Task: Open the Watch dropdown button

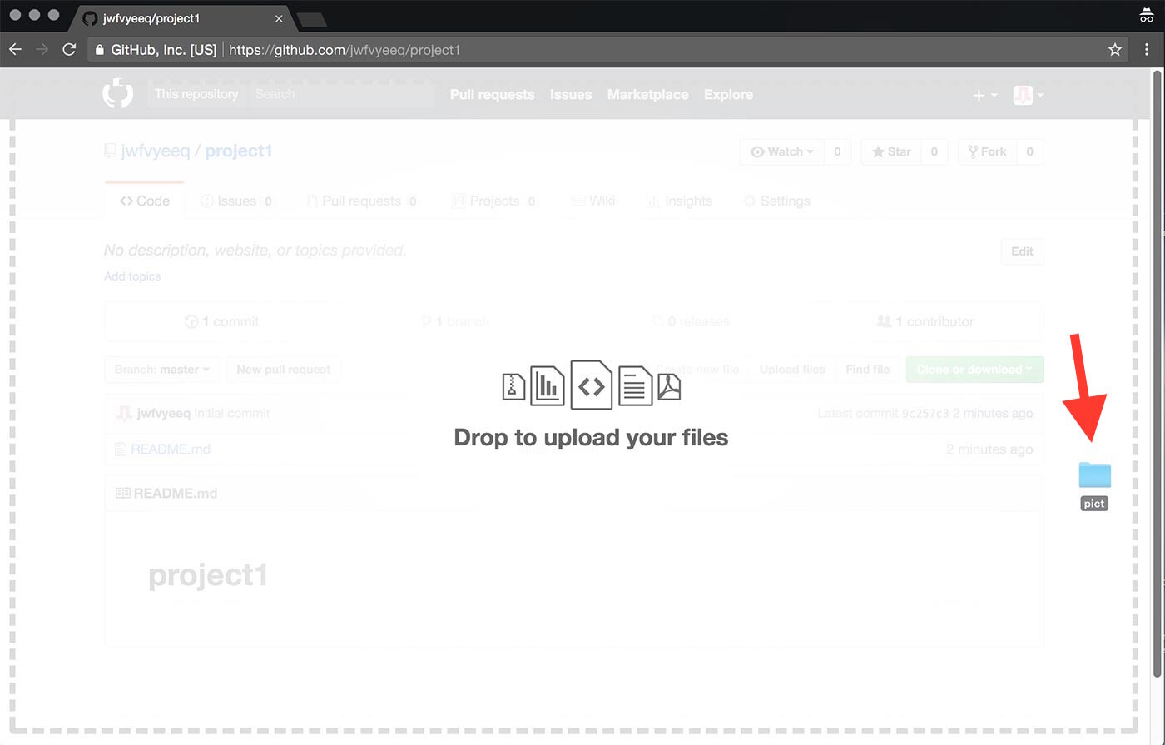Action: click(x=782, y=152)
